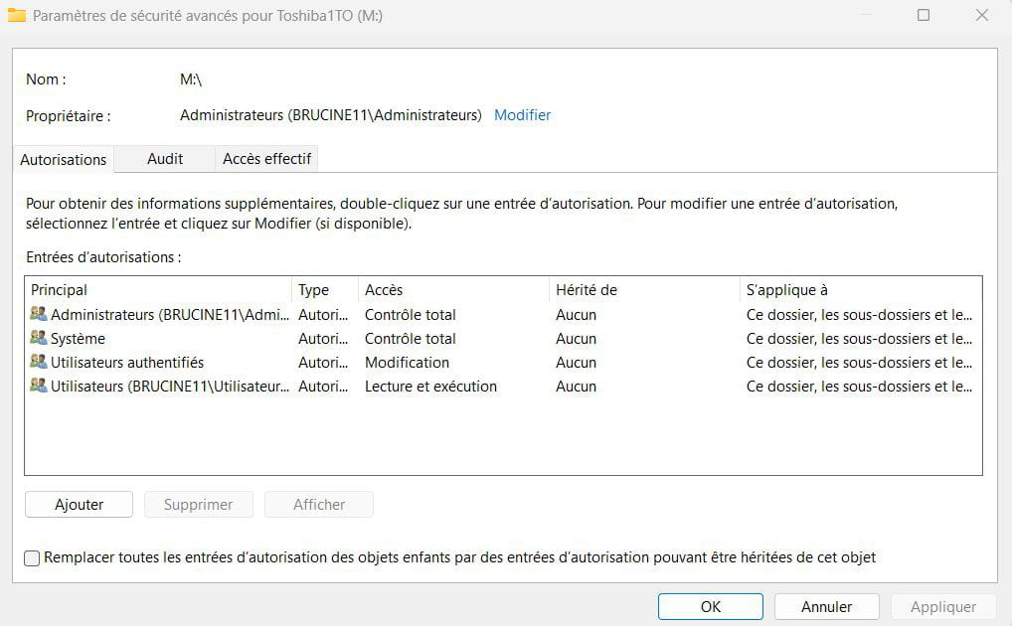The width and height of the screenshot is (1012, 626).
Task: Click the M:\ name value
Action: [191, 79]
